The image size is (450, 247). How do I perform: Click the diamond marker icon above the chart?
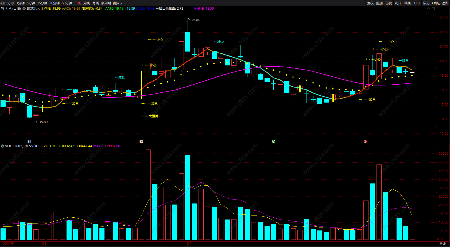(x=429, y=9)
